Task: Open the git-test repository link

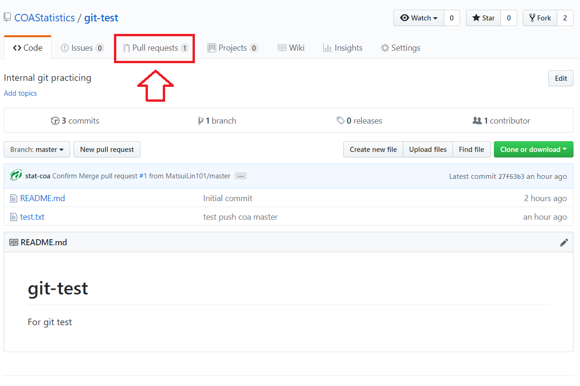Action: tap(101, 18)
